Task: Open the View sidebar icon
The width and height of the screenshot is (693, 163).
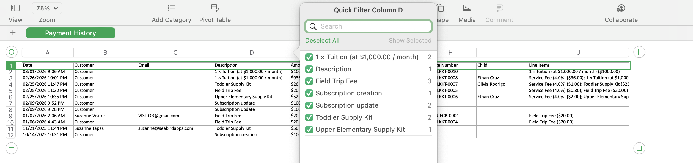Action: click(15, 8)
